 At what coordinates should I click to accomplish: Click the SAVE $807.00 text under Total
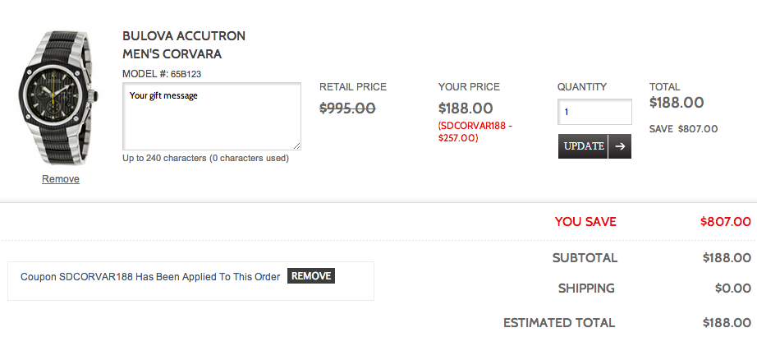pos(683,128)
